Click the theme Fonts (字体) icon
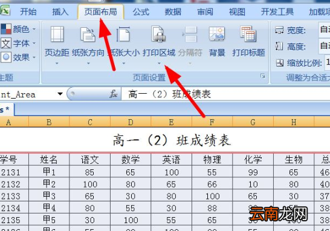Viewport: 330px width, 231px height. 6,44
